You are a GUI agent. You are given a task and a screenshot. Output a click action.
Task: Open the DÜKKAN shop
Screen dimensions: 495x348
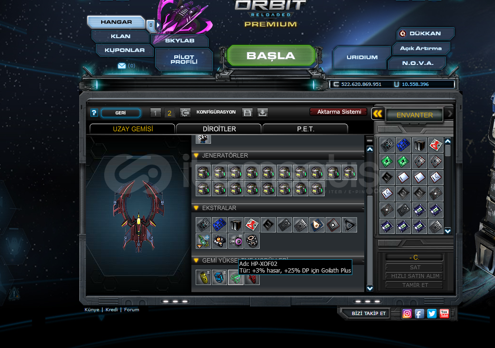[425, 33]
